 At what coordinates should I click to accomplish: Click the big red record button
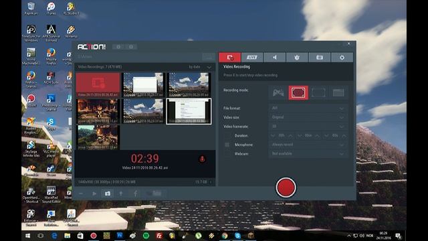click(286, 187)
